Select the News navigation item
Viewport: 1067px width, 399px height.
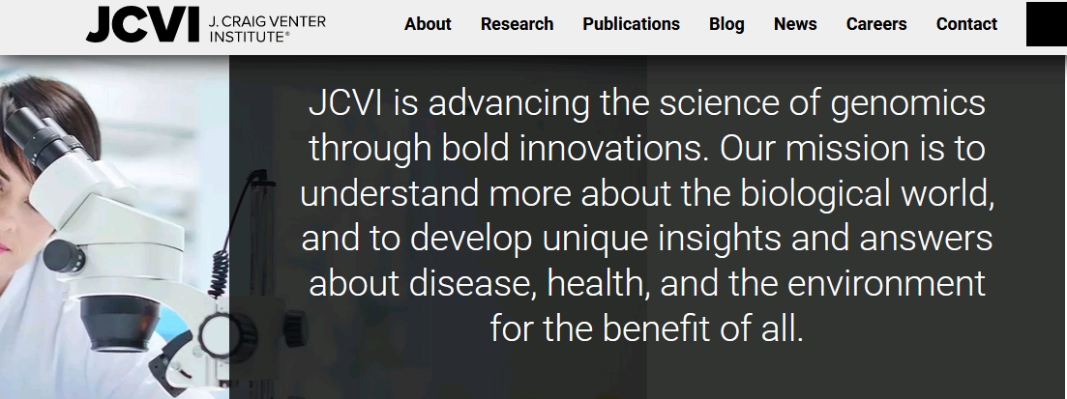point(795,24)
